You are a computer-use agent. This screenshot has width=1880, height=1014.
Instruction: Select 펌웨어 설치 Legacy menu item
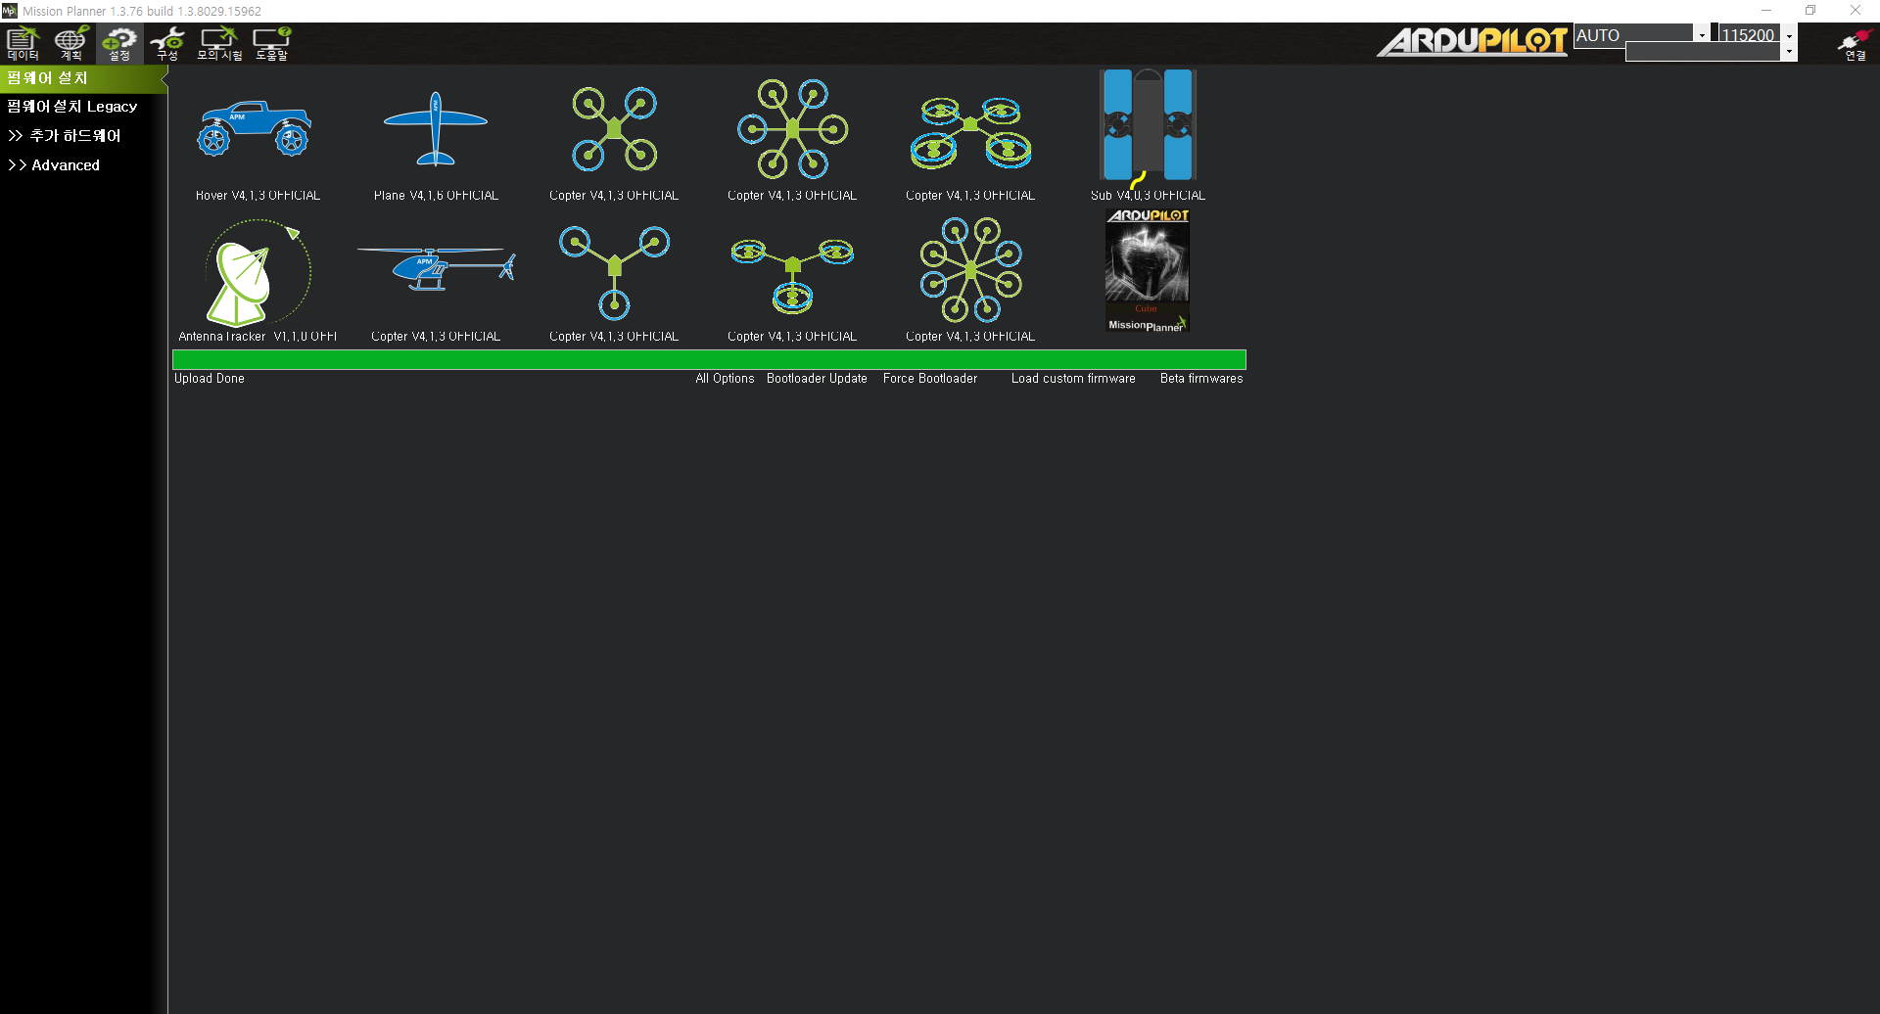click(72, 106)
